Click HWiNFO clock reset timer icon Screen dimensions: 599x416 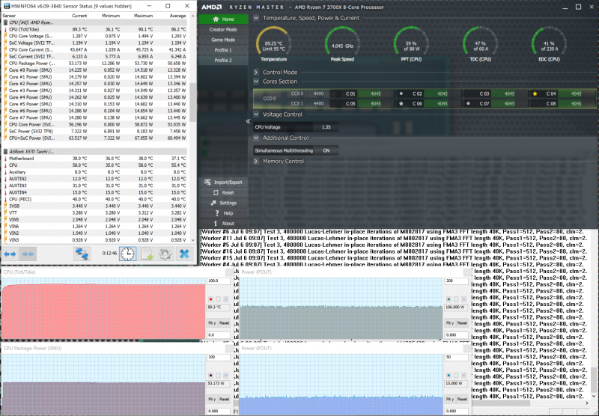127,254
